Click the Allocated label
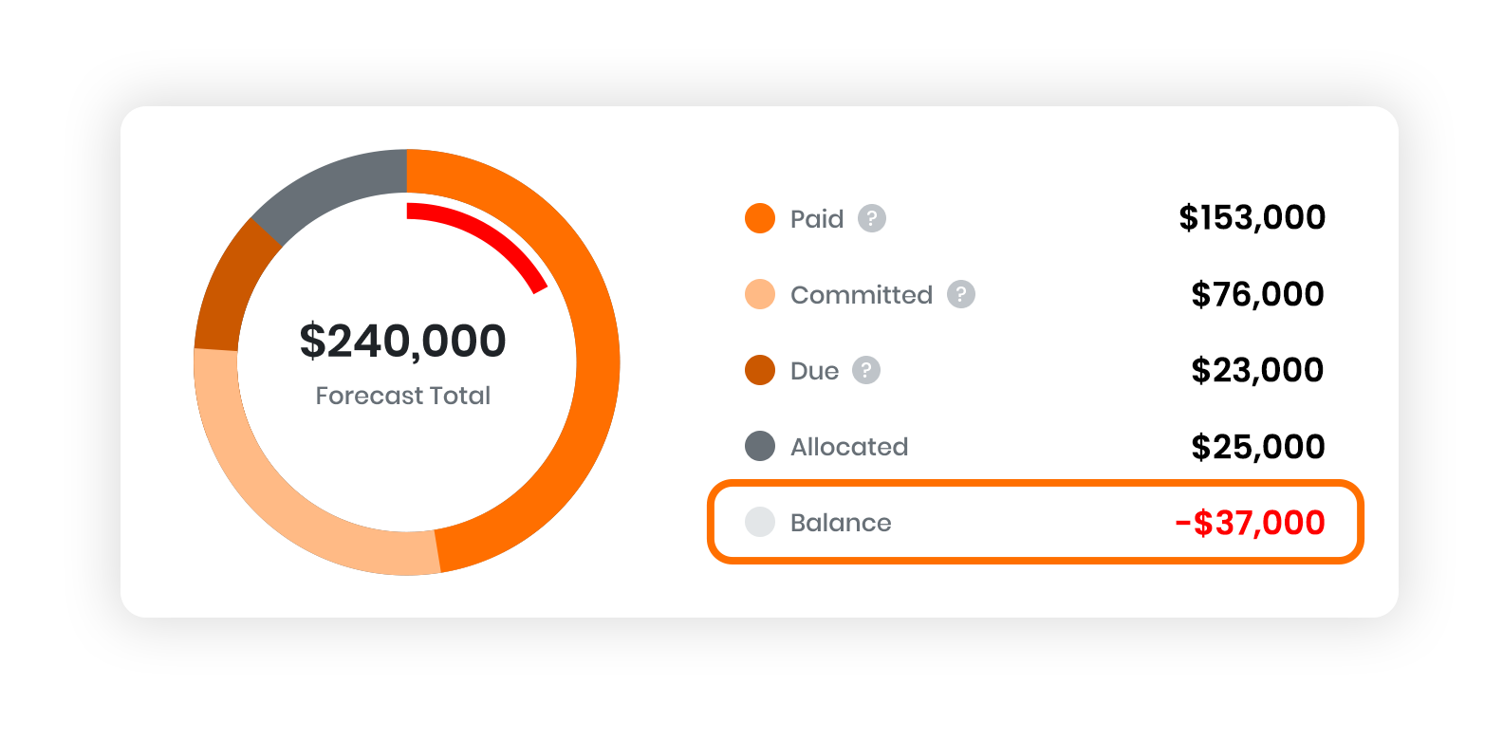 [x=849, y=447]
